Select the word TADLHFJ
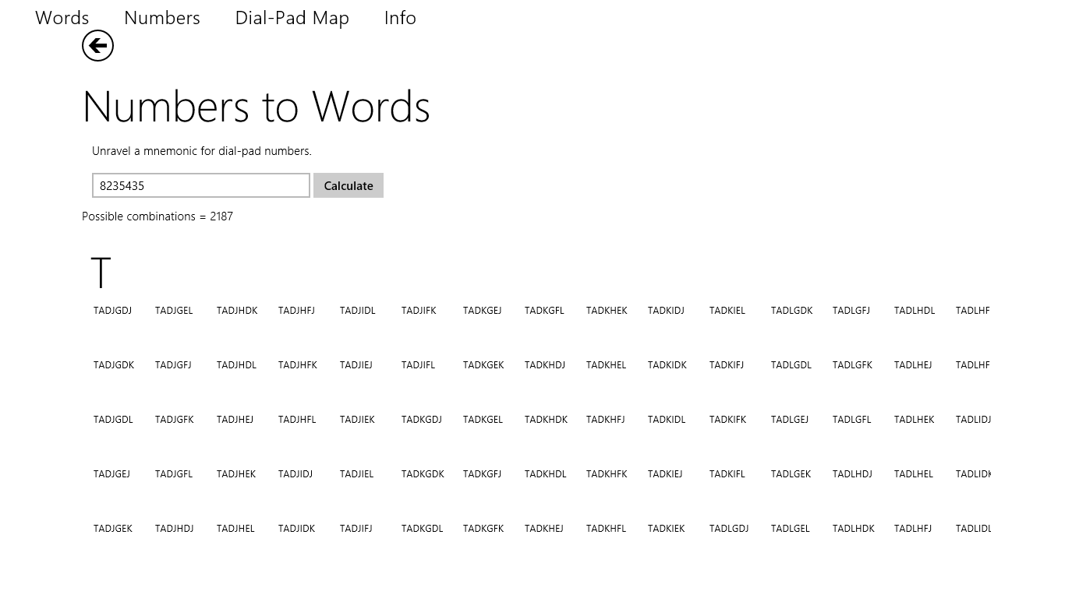Viewport: 1065px width, 598px height. (x=913, y=529)
